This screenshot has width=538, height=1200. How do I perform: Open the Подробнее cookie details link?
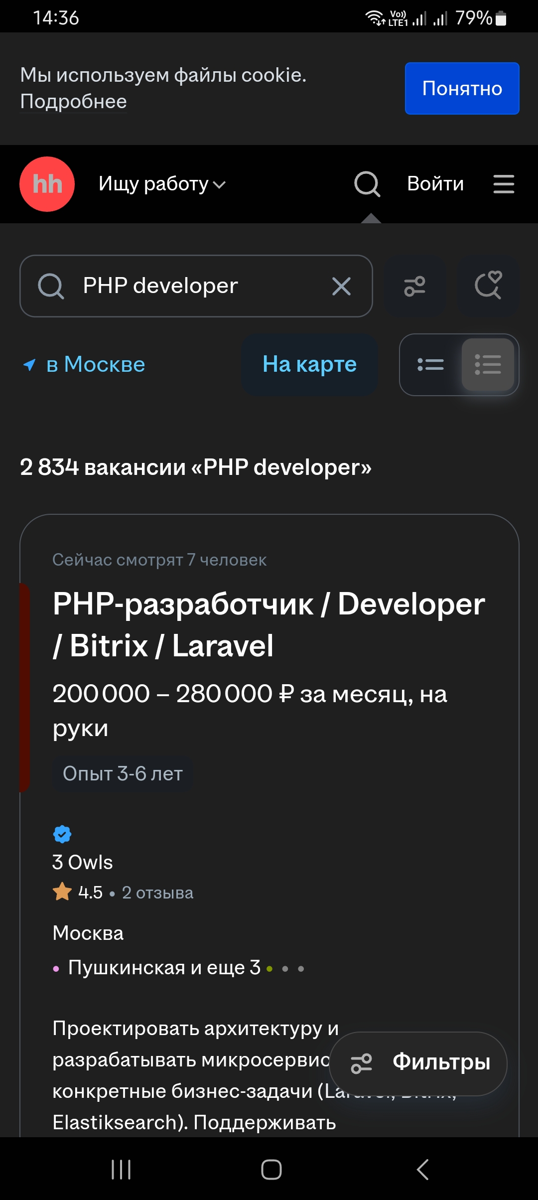pos(74,102)
